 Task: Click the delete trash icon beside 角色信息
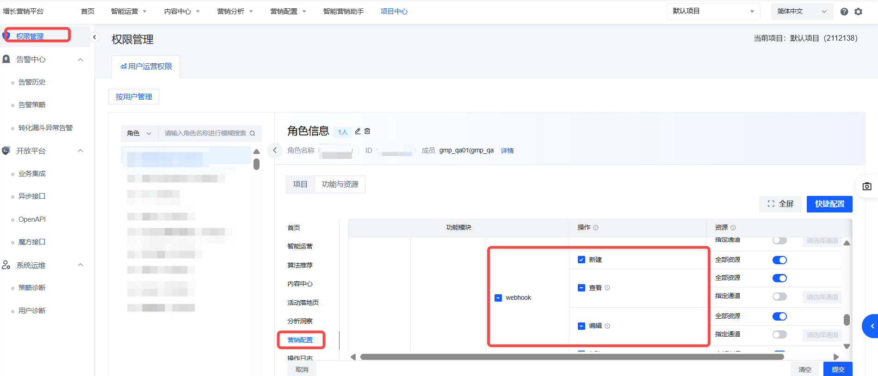click(367, 131)
